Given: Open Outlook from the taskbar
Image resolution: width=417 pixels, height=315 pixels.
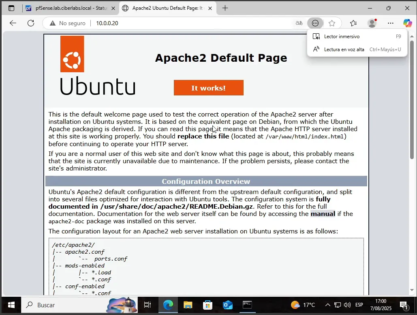Looking at the screenshot, I should 228,305.
